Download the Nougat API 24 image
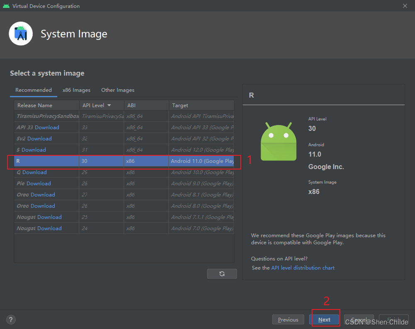Image resolution: width=415 pixels, height=329 pixels. [x=49, y=228]
